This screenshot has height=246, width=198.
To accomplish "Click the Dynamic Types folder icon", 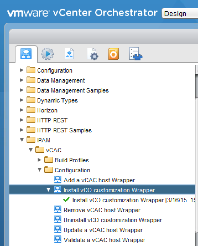I will coord(31,100).
